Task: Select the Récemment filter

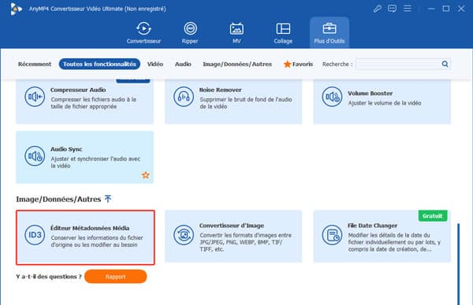Action: tap(35, 64)
